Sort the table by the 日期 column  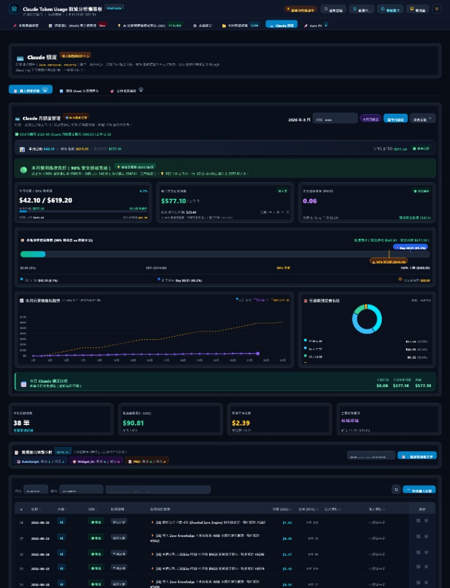click(x=36, y=509)
